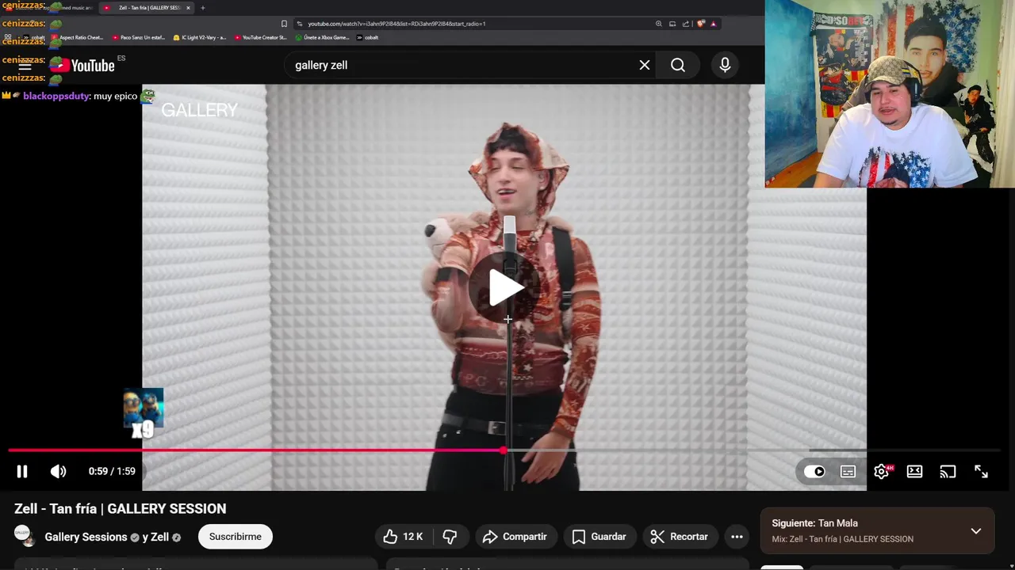Screen dimensions: 1015x570
Task: Run the search with magnifier button
Action: click(x=678, y=65)
